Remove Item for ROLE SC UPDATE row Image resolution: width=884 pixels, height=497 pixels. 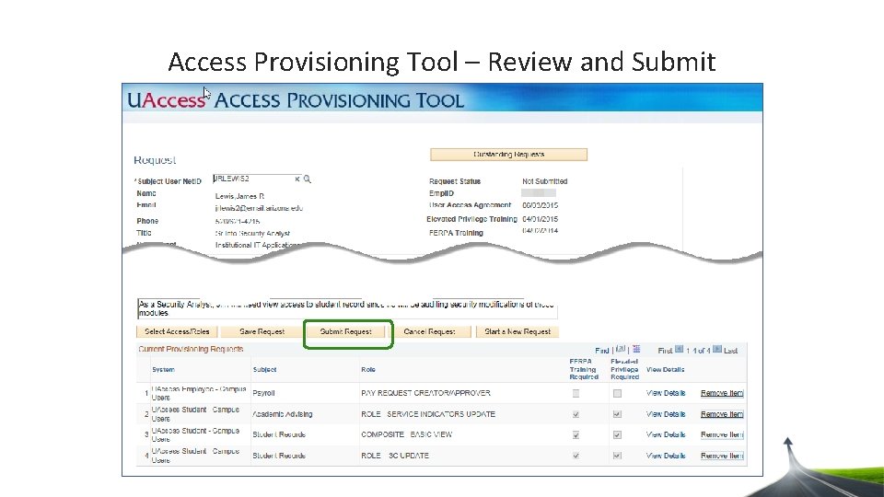pos(722,456)
